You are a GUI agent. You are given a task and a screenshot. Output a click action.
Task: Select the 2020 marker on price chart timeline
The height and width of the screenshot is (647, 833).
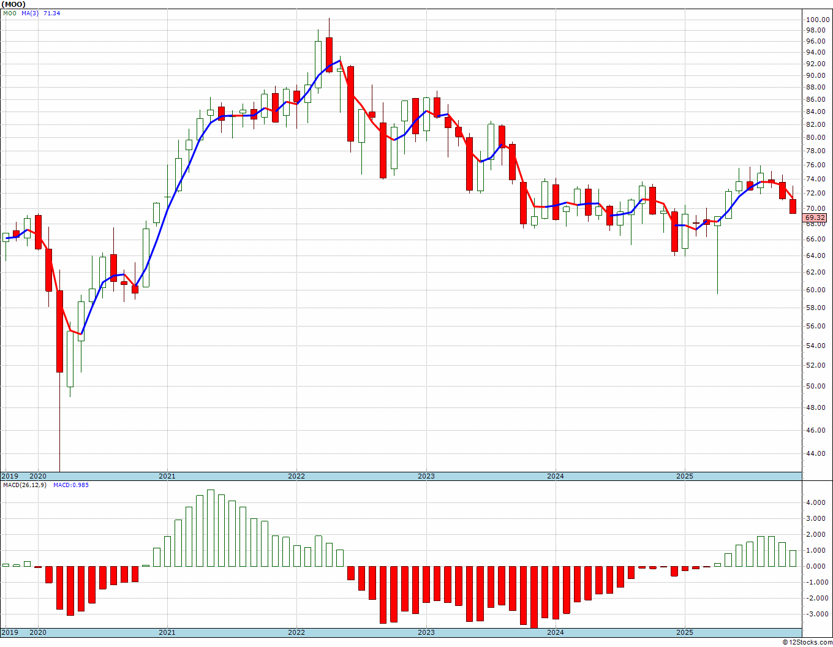[x=38, y=476]
